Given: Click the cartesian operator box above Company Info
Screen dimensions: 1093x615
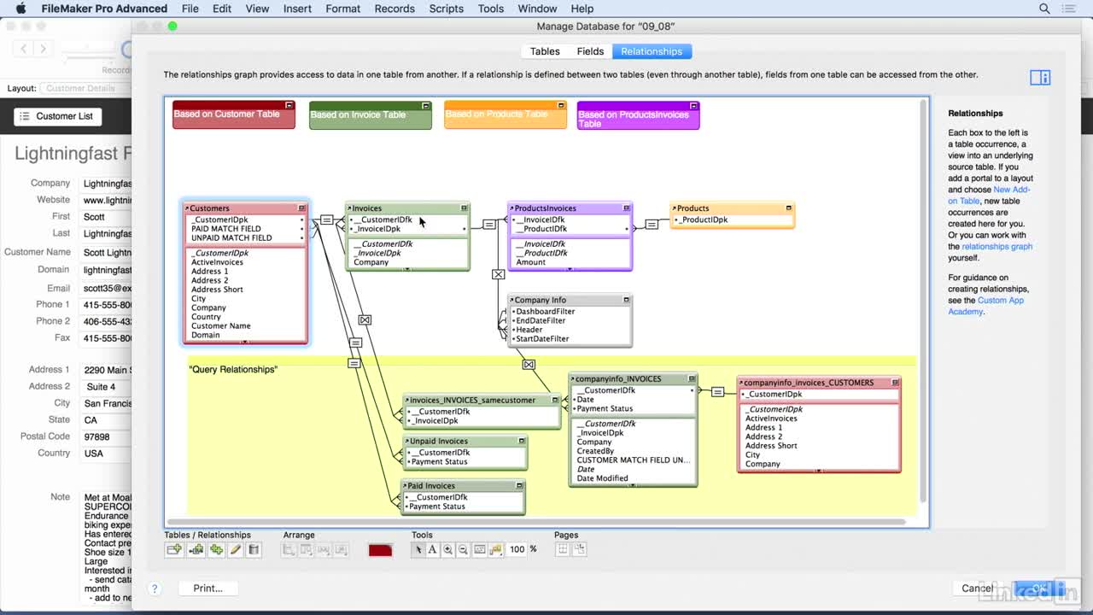Looking at the screenshot, I should click(498, 274).
